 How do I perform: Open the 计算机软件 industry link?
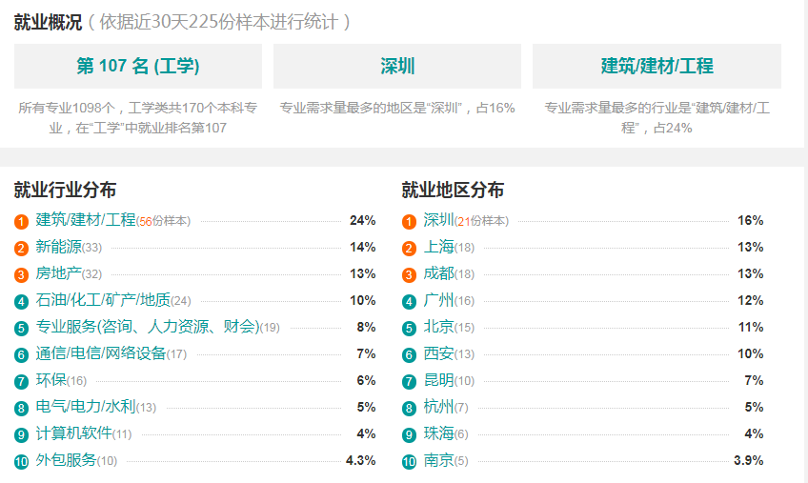pyautogui.click(x=73, y=433)
